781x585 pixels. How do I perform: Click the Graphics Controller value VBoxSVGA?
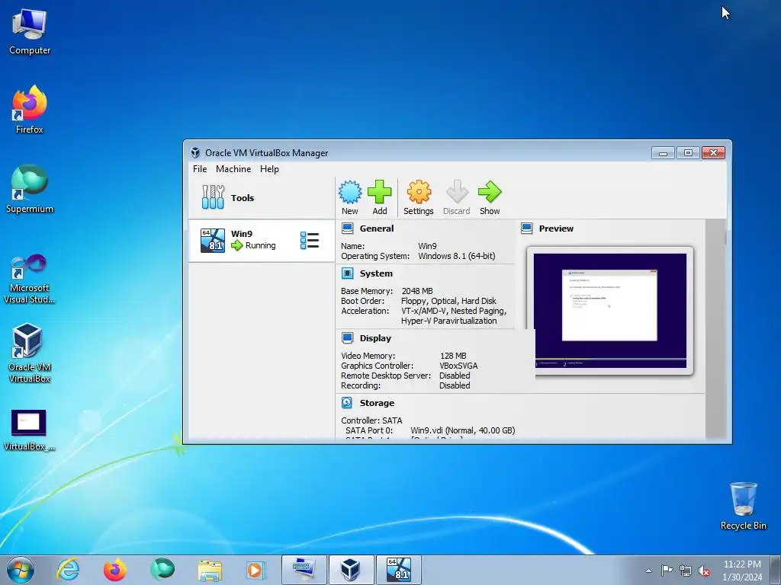458,366
